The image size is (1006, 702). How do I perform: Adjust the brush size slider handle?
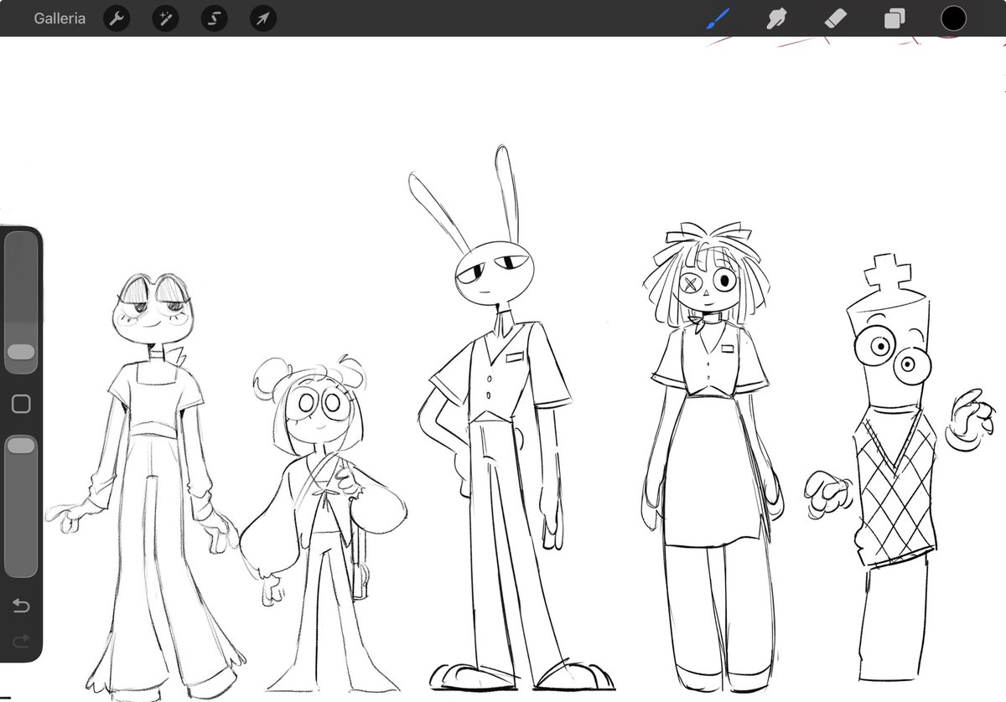click(21, 353)
